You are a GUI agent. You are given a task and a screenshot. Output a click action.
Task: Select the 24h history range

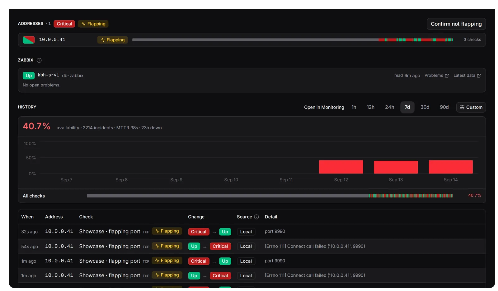coord(389,107)
